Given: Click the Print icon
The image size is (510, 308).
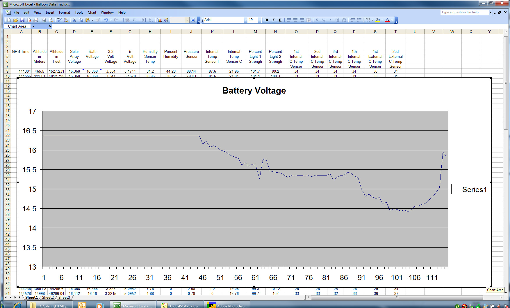Looking at the screenshot, I should [44, 20].
